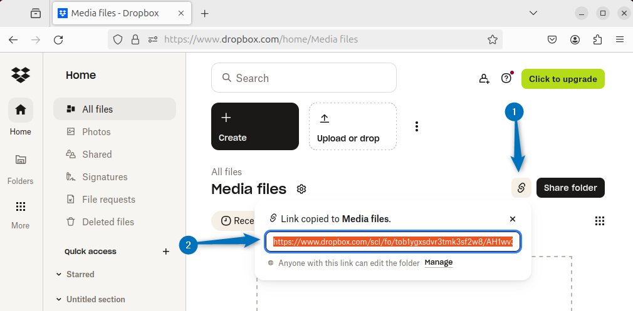
Task: Close the Link copied popup
Action: click(513, 219)
